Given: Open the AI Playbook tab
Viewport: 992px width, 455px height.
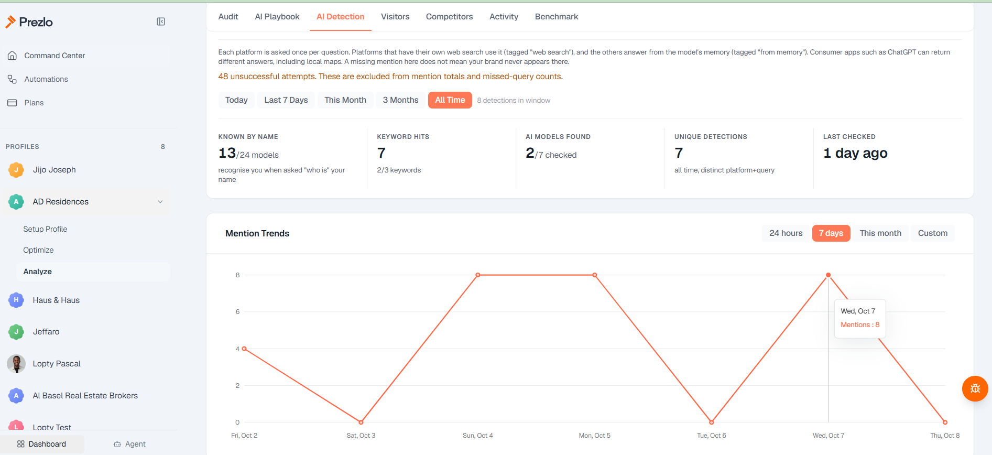Looking at the screenshot, I should pyautogui.click(x=277, y=17).
